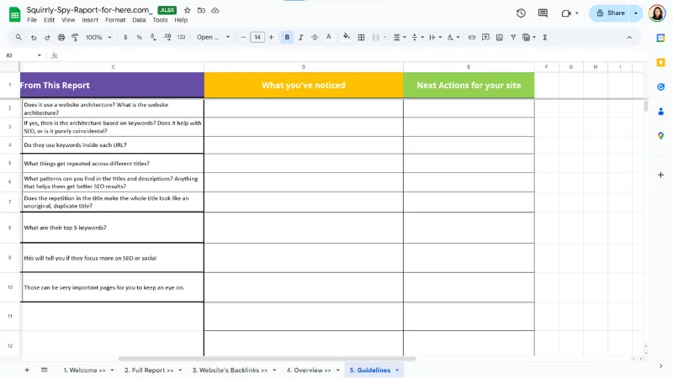The width and height of the screenshot is (673, 378).
Task: Pick a cell fill color
Action: pyautogui.click(x=347, y=37)
